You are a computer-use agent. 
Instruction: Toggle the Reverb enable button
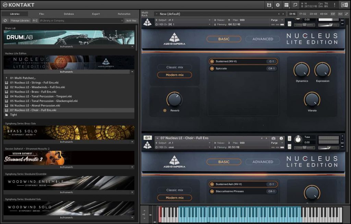click(x=165, y=110)
